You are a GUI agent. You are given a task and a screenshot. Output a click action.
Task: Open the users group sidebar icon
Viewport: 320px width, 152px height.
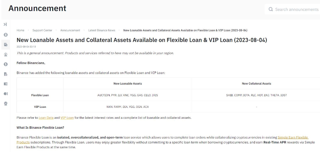point(5,54)
